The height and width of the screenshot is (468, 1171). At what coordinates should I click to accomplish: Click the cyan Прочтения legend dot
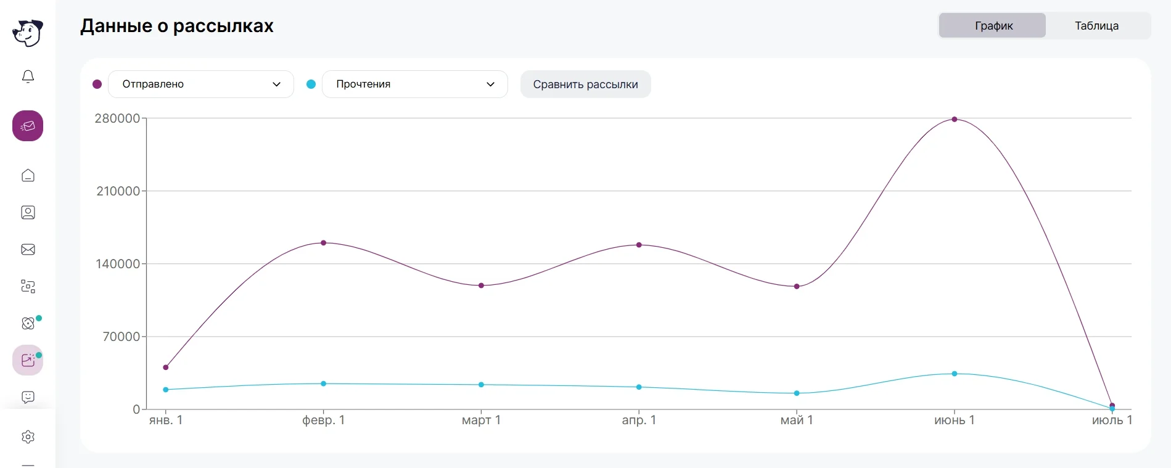pyautogui.click(x=311, y=84)
